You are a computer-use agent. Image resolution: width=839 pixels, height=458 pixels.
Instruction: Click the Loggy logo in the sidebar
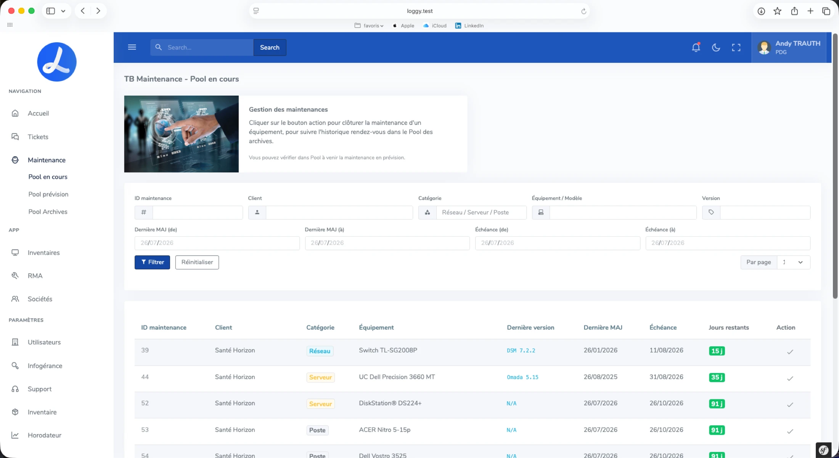[x=57, y=62]
